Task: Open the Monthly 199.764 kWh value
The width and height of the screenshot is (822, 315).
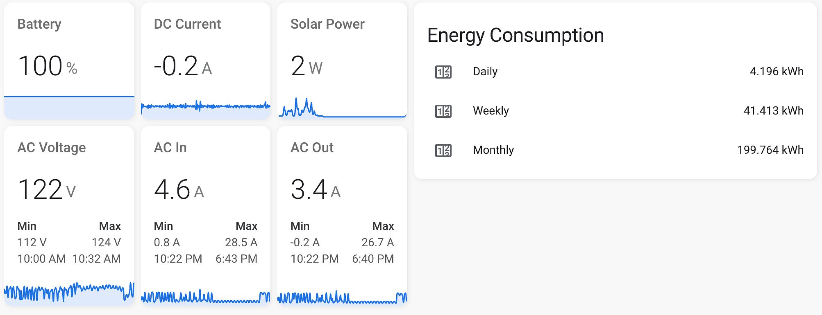Action: [770, 150]
